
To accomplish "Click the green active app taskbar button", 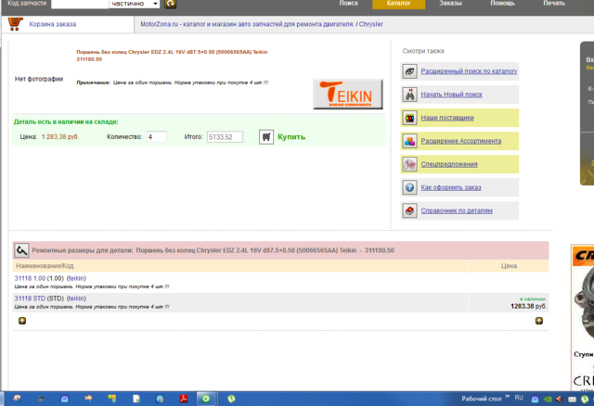I will point(206,399).
